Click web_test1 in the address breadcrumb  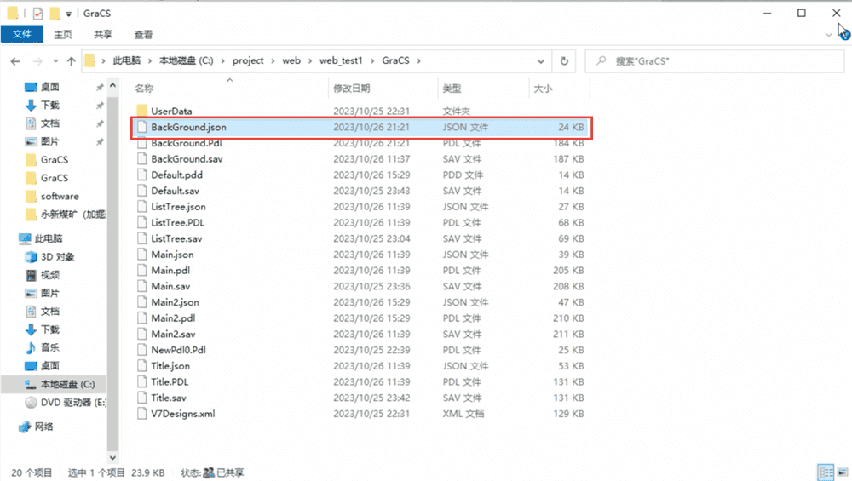(x=340, y=61)
